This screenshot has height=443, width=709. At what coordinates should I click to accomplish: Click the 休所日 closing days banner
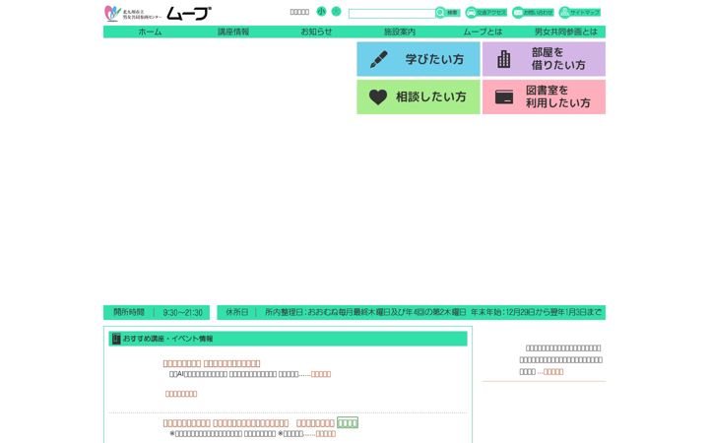click(411, 312)
